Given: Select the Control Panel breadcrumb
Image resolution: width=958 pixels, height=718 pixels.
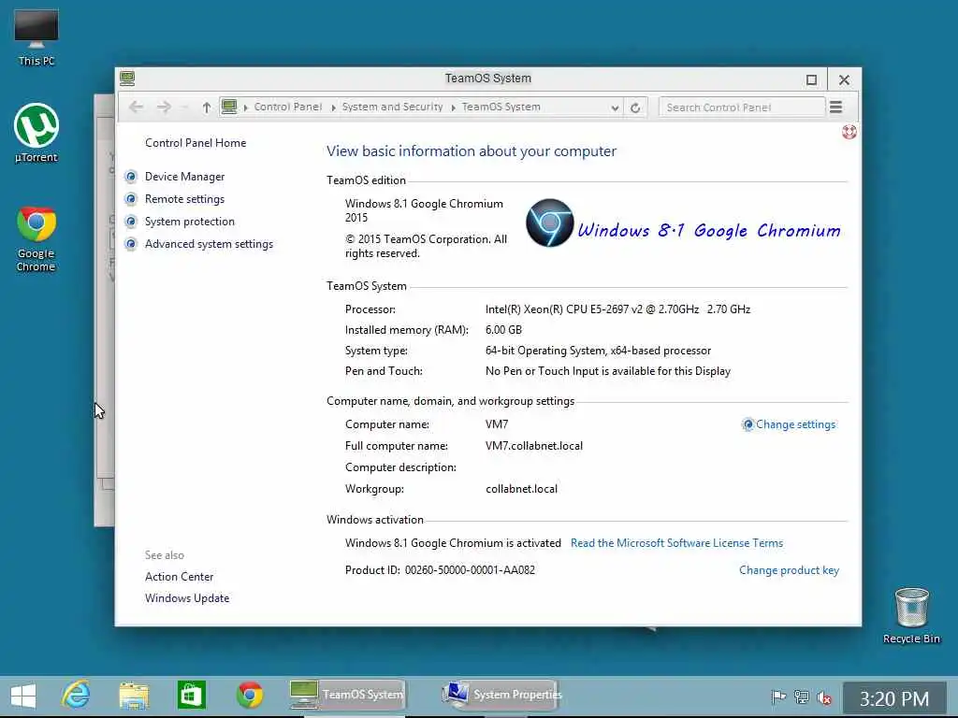Looking at the screenshot, I should tap(288, 107).
